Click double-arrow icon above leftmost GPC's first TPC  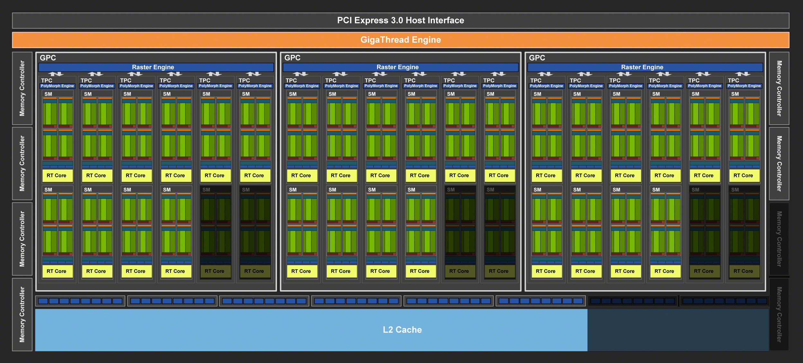coord(56,74)
